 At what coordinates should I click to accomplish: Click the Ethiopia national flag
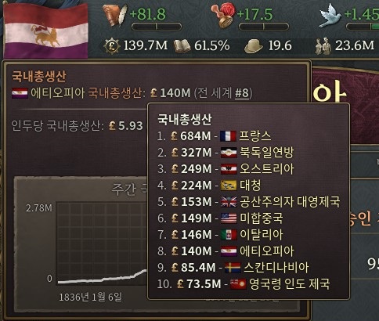click(x=46, y=31)
